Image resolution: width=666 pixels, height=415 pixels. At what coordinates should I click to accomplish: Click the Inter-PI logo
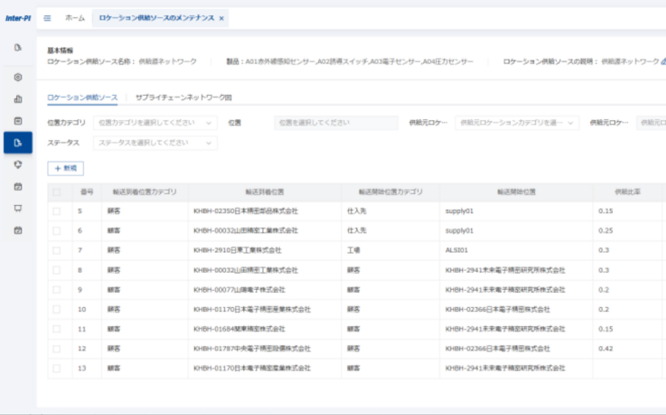18,18
